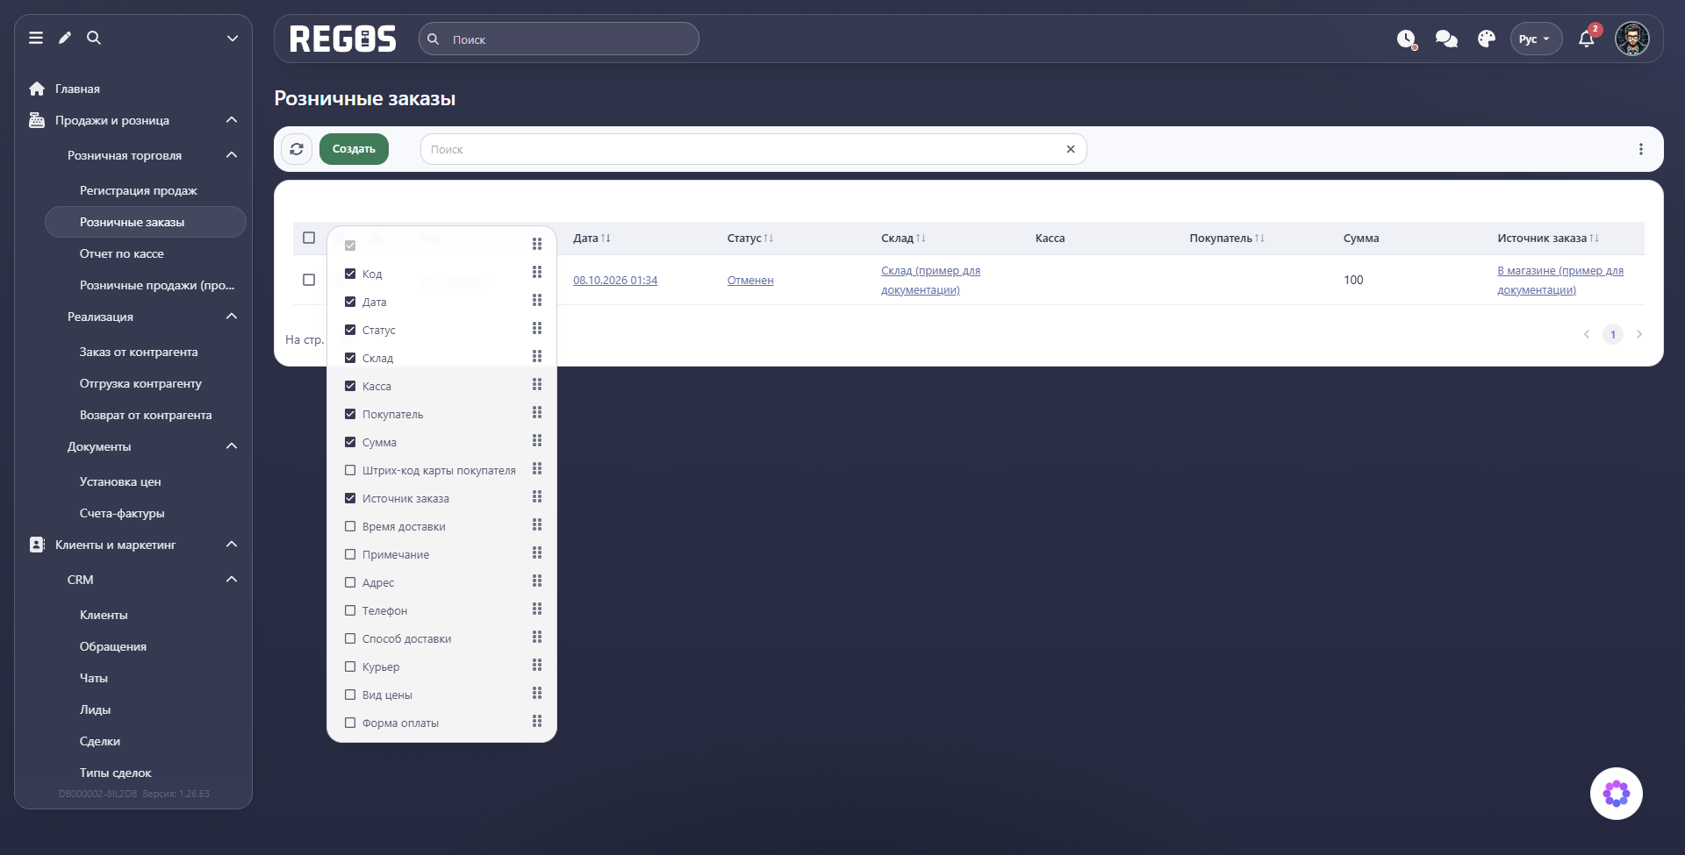Collapse the Реализация group
The height and width of the screenshot is (855, 1685).
point(232,317)
